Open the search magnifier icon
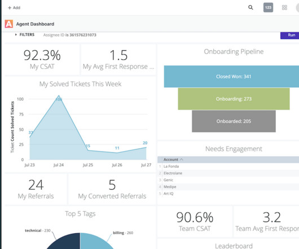The image size is (299, 249). click(250, 7)
